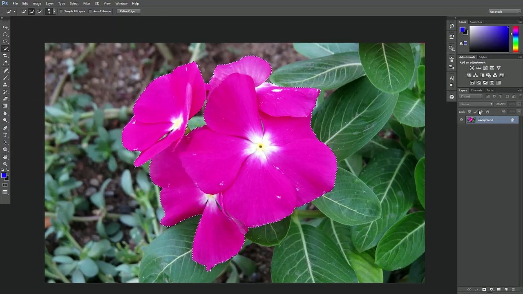523x294 pixels.
Task: Select the Pen tool
Action: pyautogui.click(x=5, y=127)
